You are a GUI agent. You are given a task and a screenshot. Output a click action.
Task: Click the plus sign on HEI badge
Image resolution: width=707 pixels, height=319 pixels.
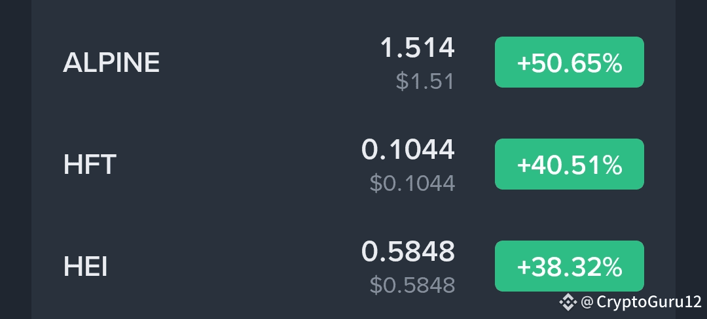tap(522, 269)
